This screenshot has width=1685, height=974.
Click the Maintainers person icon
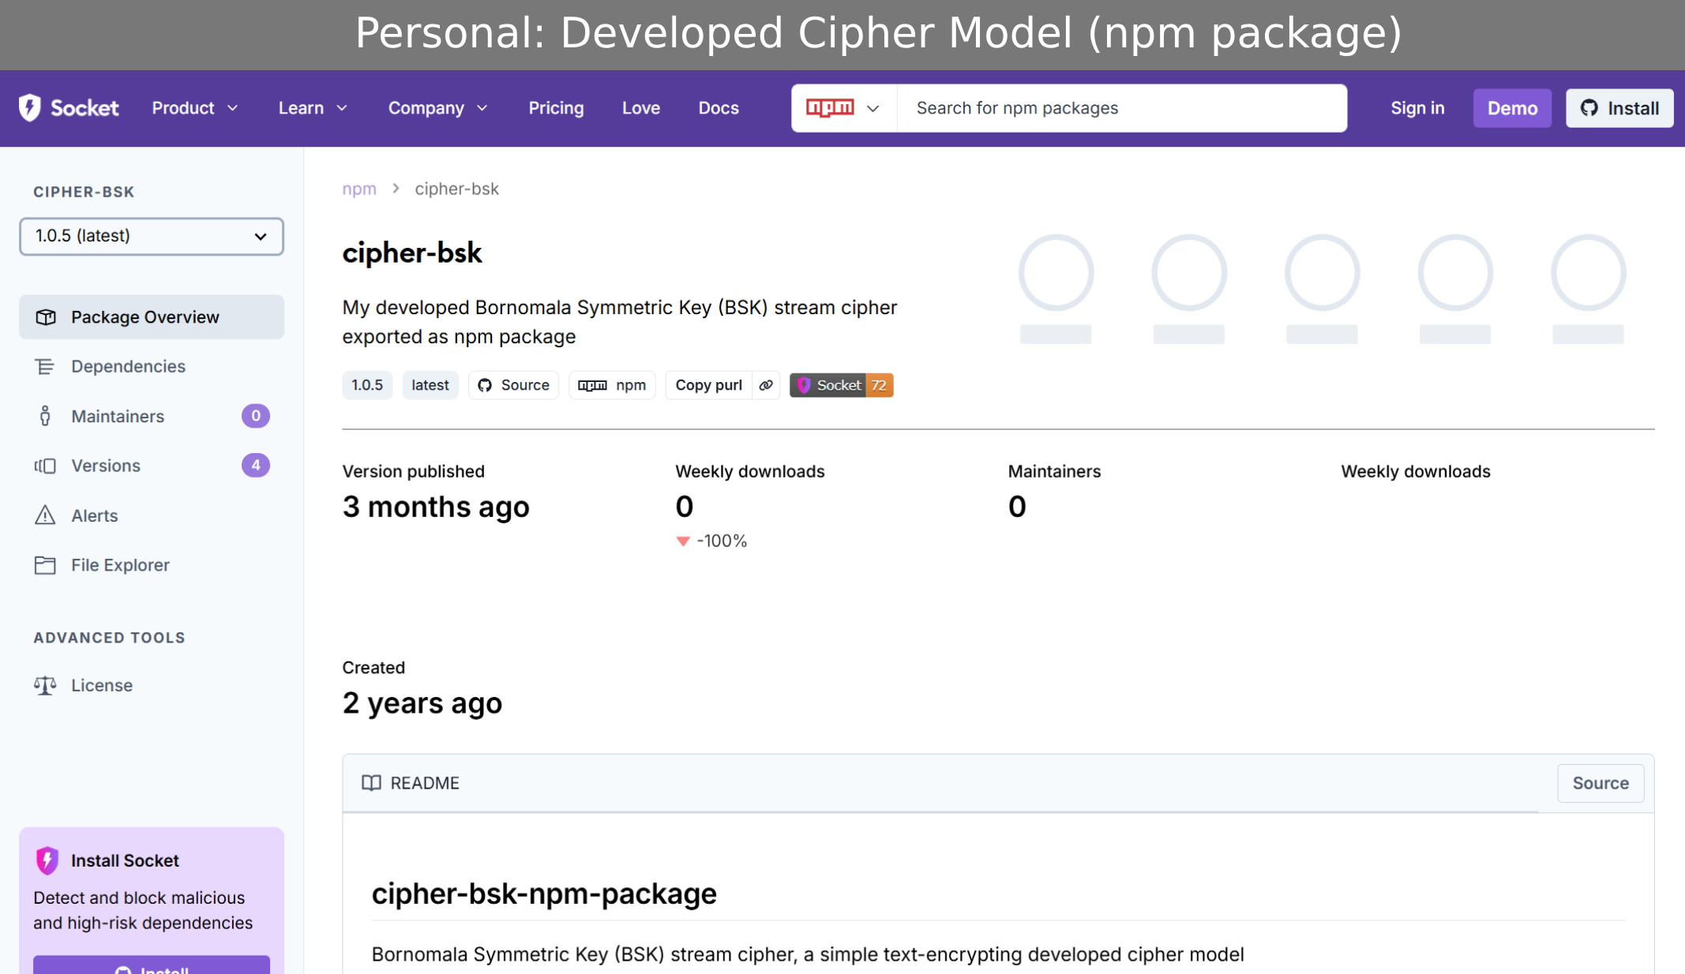click(45, 416)
